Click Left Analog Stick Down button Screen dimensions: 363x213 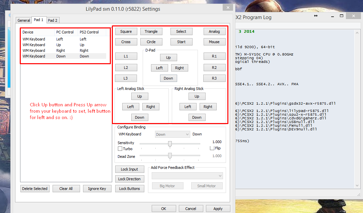(x=140, y=117)
